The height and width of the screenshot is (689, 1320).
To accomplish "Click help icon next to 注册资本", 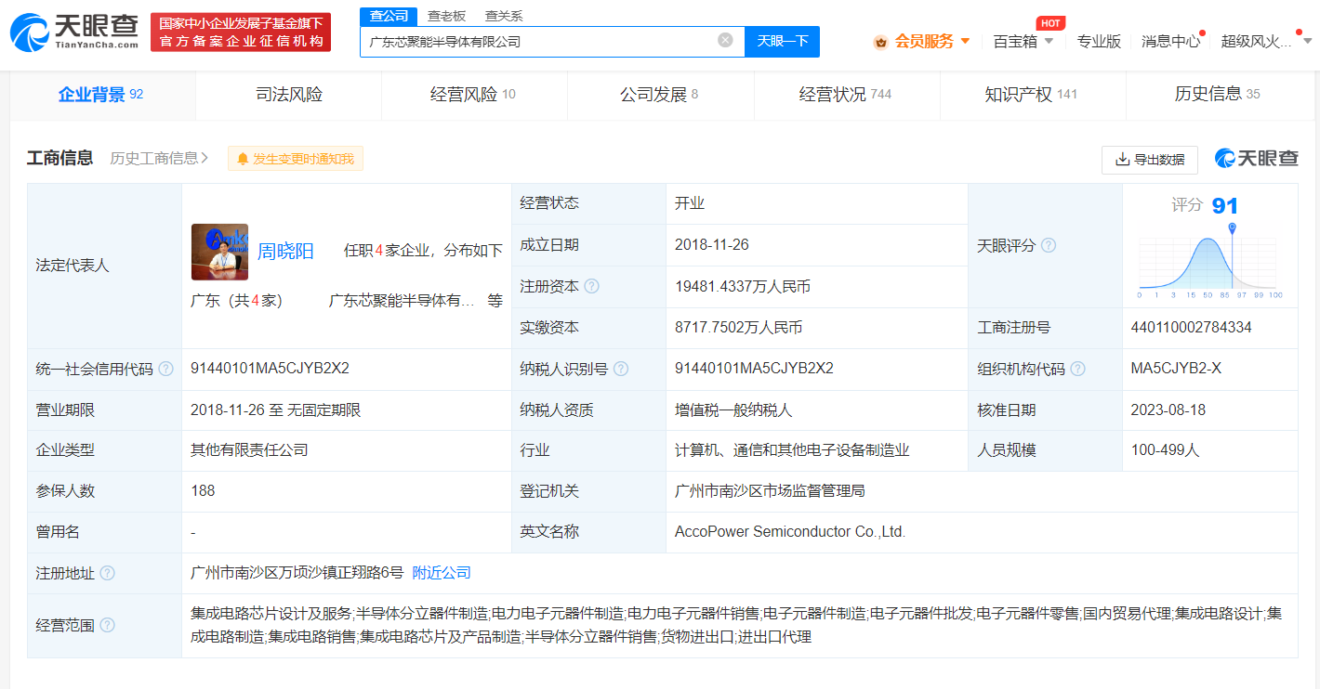I will 591,287.
